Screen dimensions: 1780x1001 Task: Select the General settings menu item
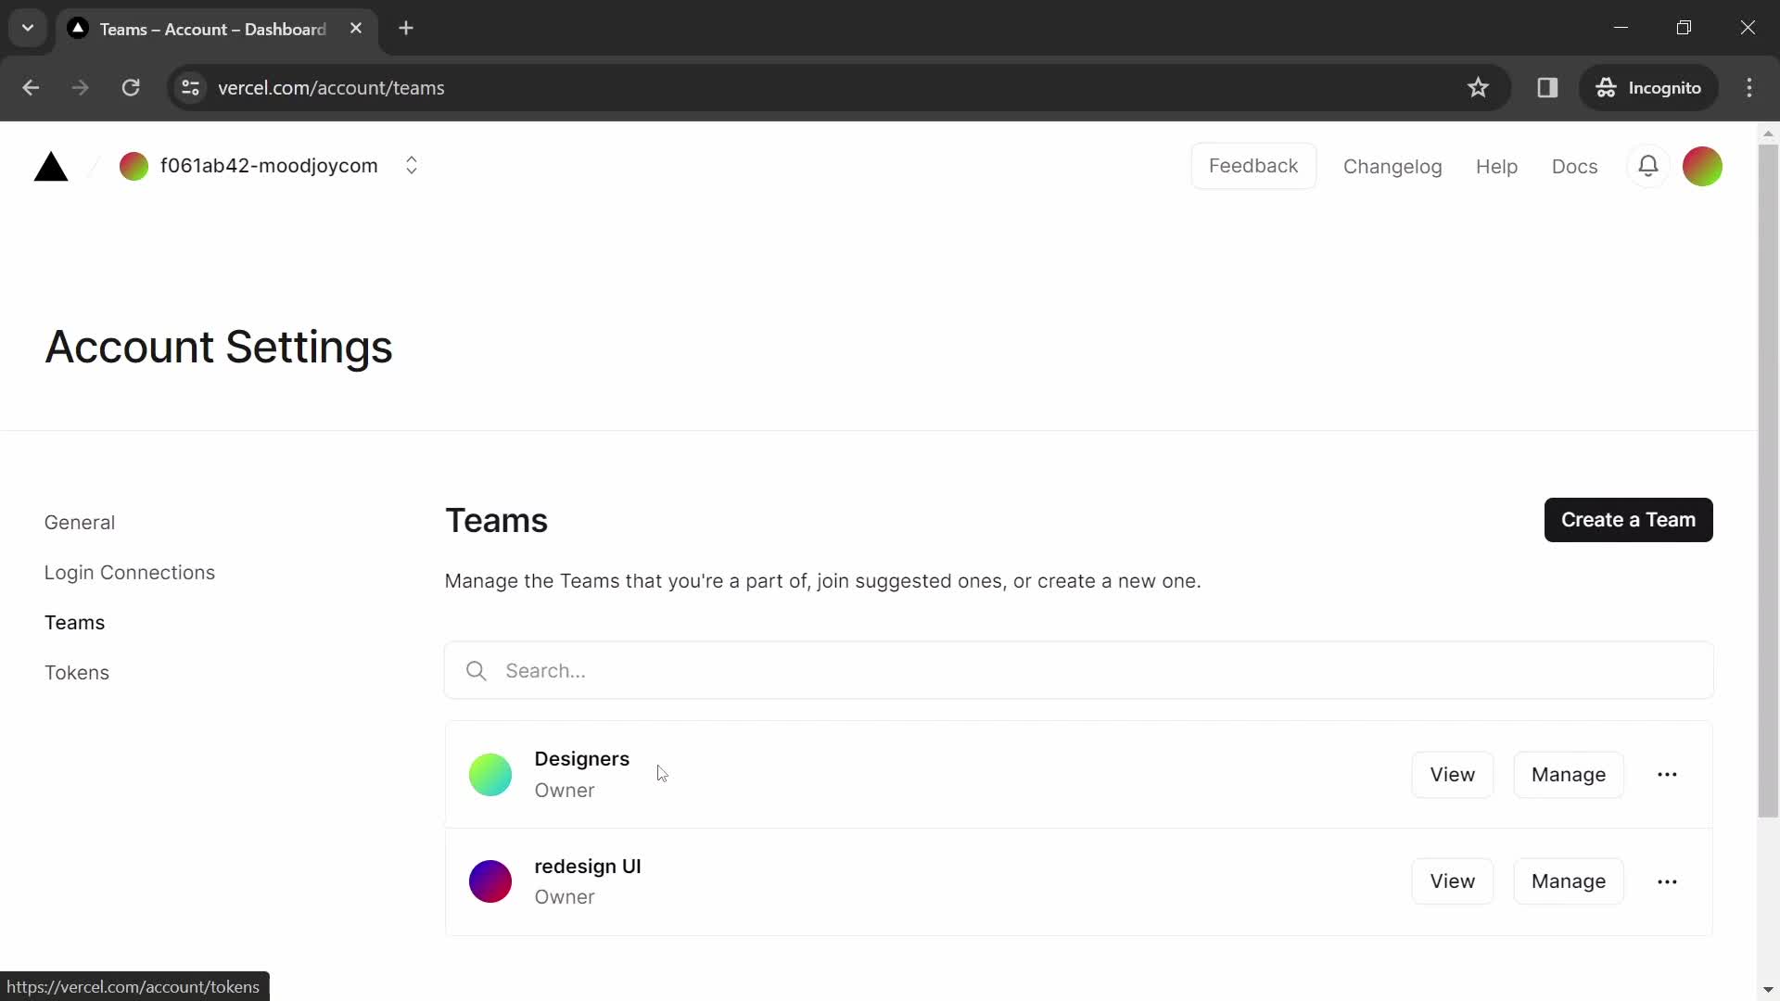pyautogui.click(x=80, y=522)
